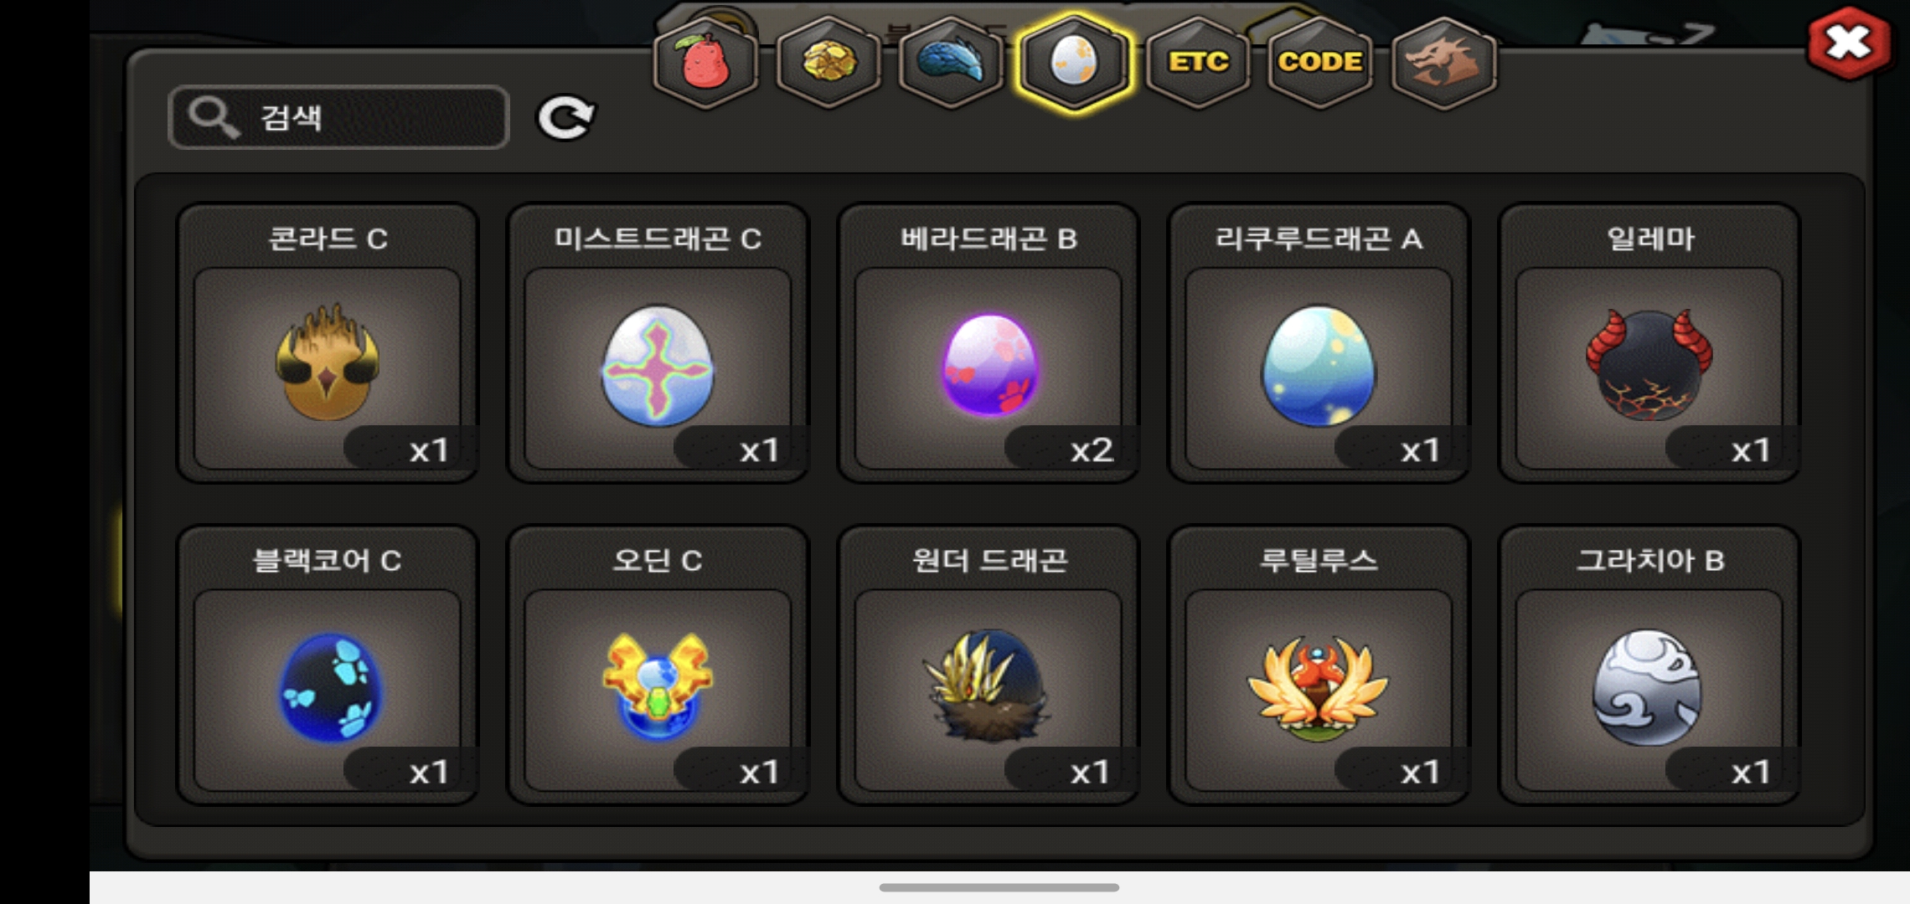
Task: Choose the 블랙코어 C egg
Action: point(327,665)
